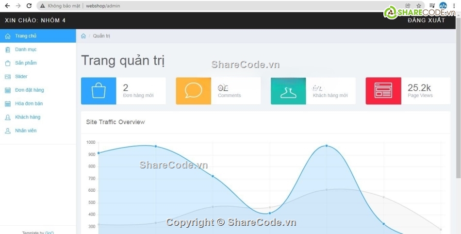The height and width of the screenshot is (234, 461).
Task: Reload the page with the refresh icon
Action: [x=29, y=6]
